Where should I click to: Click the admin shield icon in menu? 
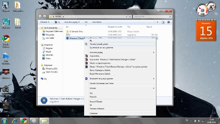86,44
